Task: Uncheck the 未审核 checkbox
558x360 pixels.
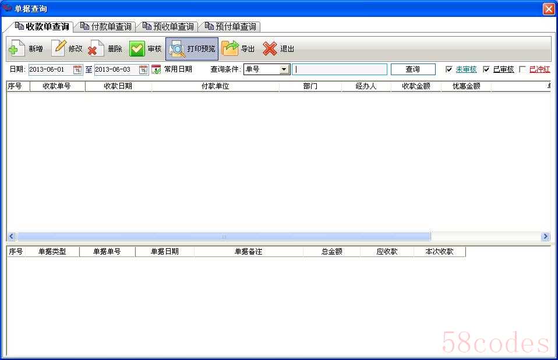Action: click(x=449, y=69)
